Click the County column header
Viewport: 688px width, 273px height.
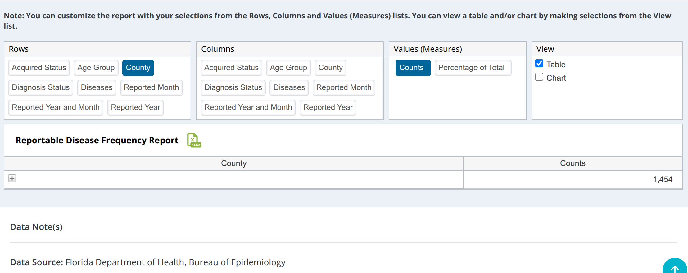[233, 163]
